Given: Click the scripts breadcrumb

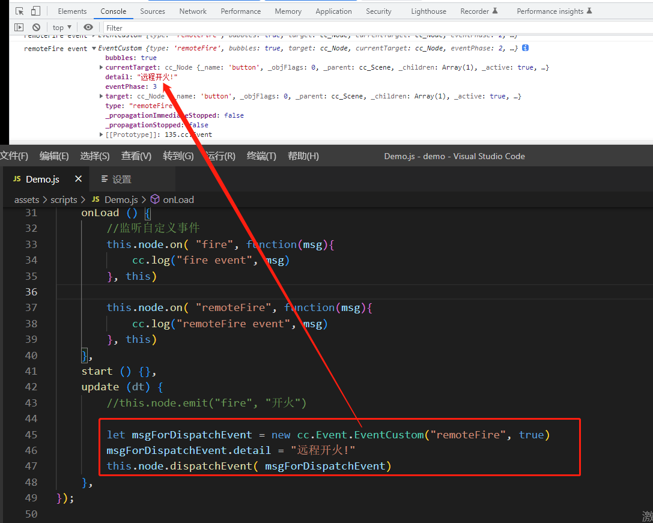Looking at the screenshot, I should pos(64,200).
